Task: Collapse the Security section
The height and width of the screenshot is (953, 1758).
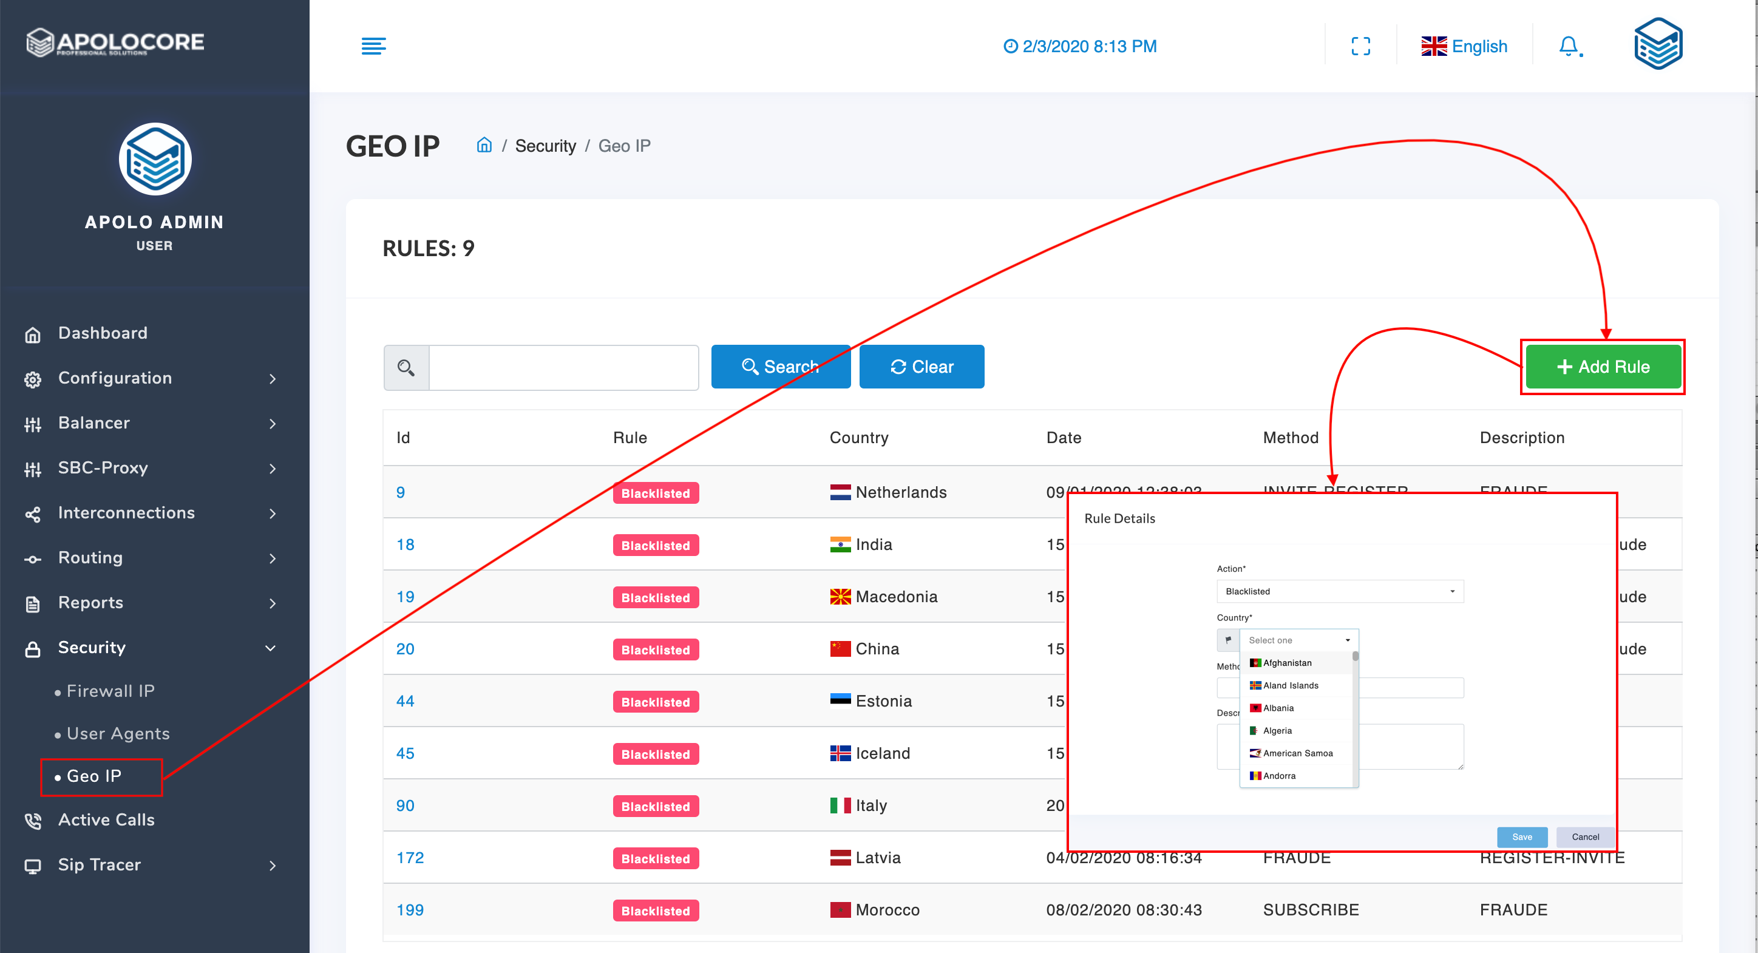Action: click(92, 648)
